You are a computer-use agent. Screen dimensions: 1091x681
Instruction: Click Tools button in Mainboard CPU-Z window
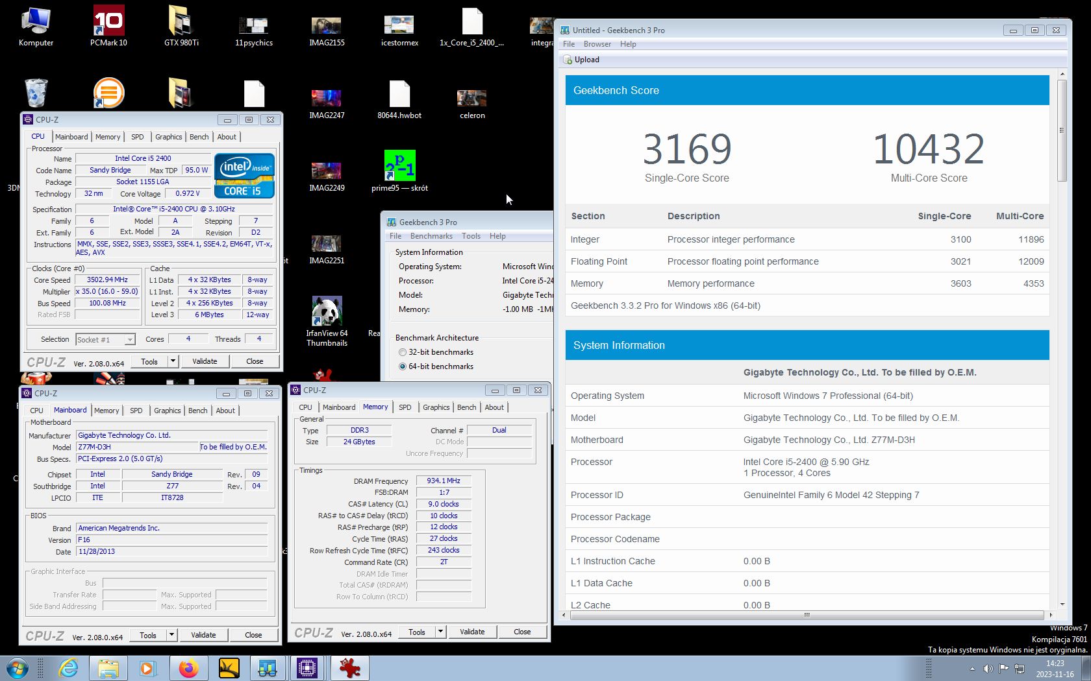(148, 635)
